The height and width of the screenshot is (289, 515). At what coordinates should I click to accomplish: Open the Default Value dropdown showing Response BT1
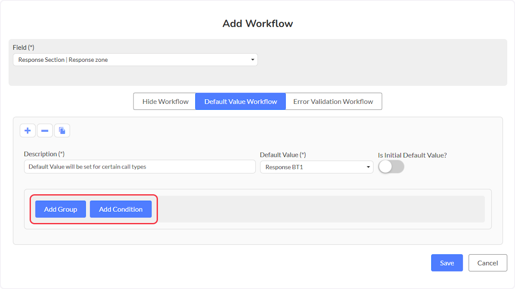click(317, 167)
